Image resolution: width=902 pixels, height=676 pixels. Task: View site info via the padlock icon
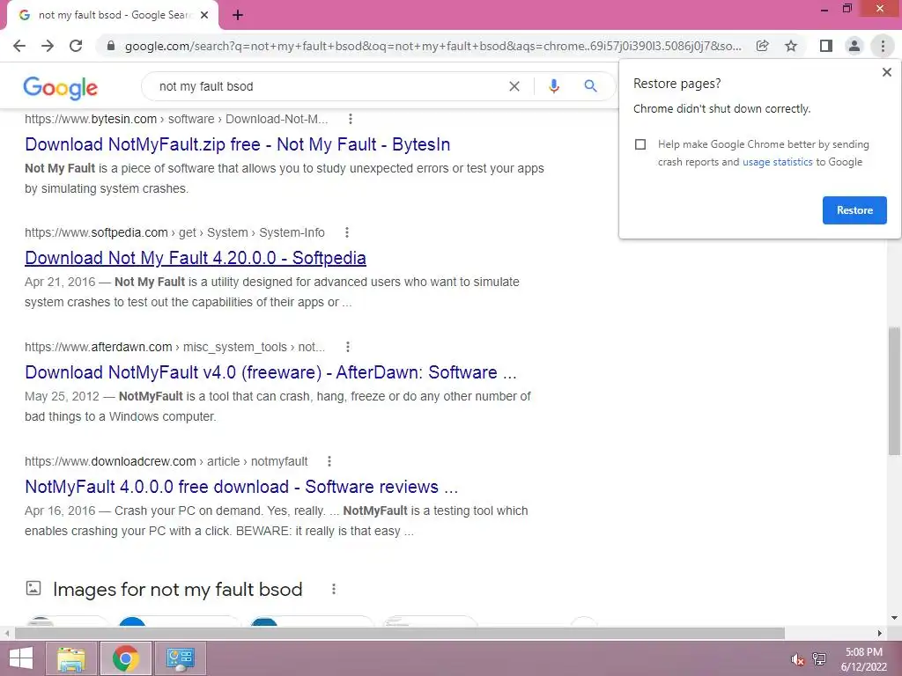coord(111,46)
